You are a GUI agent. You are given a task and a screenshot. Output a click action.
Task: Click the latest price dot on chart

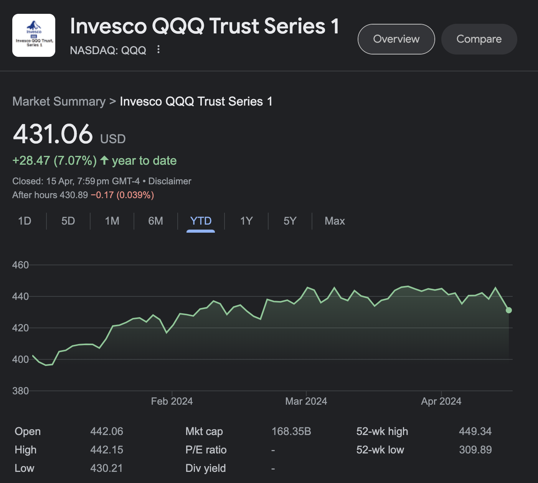coord(509,310)
